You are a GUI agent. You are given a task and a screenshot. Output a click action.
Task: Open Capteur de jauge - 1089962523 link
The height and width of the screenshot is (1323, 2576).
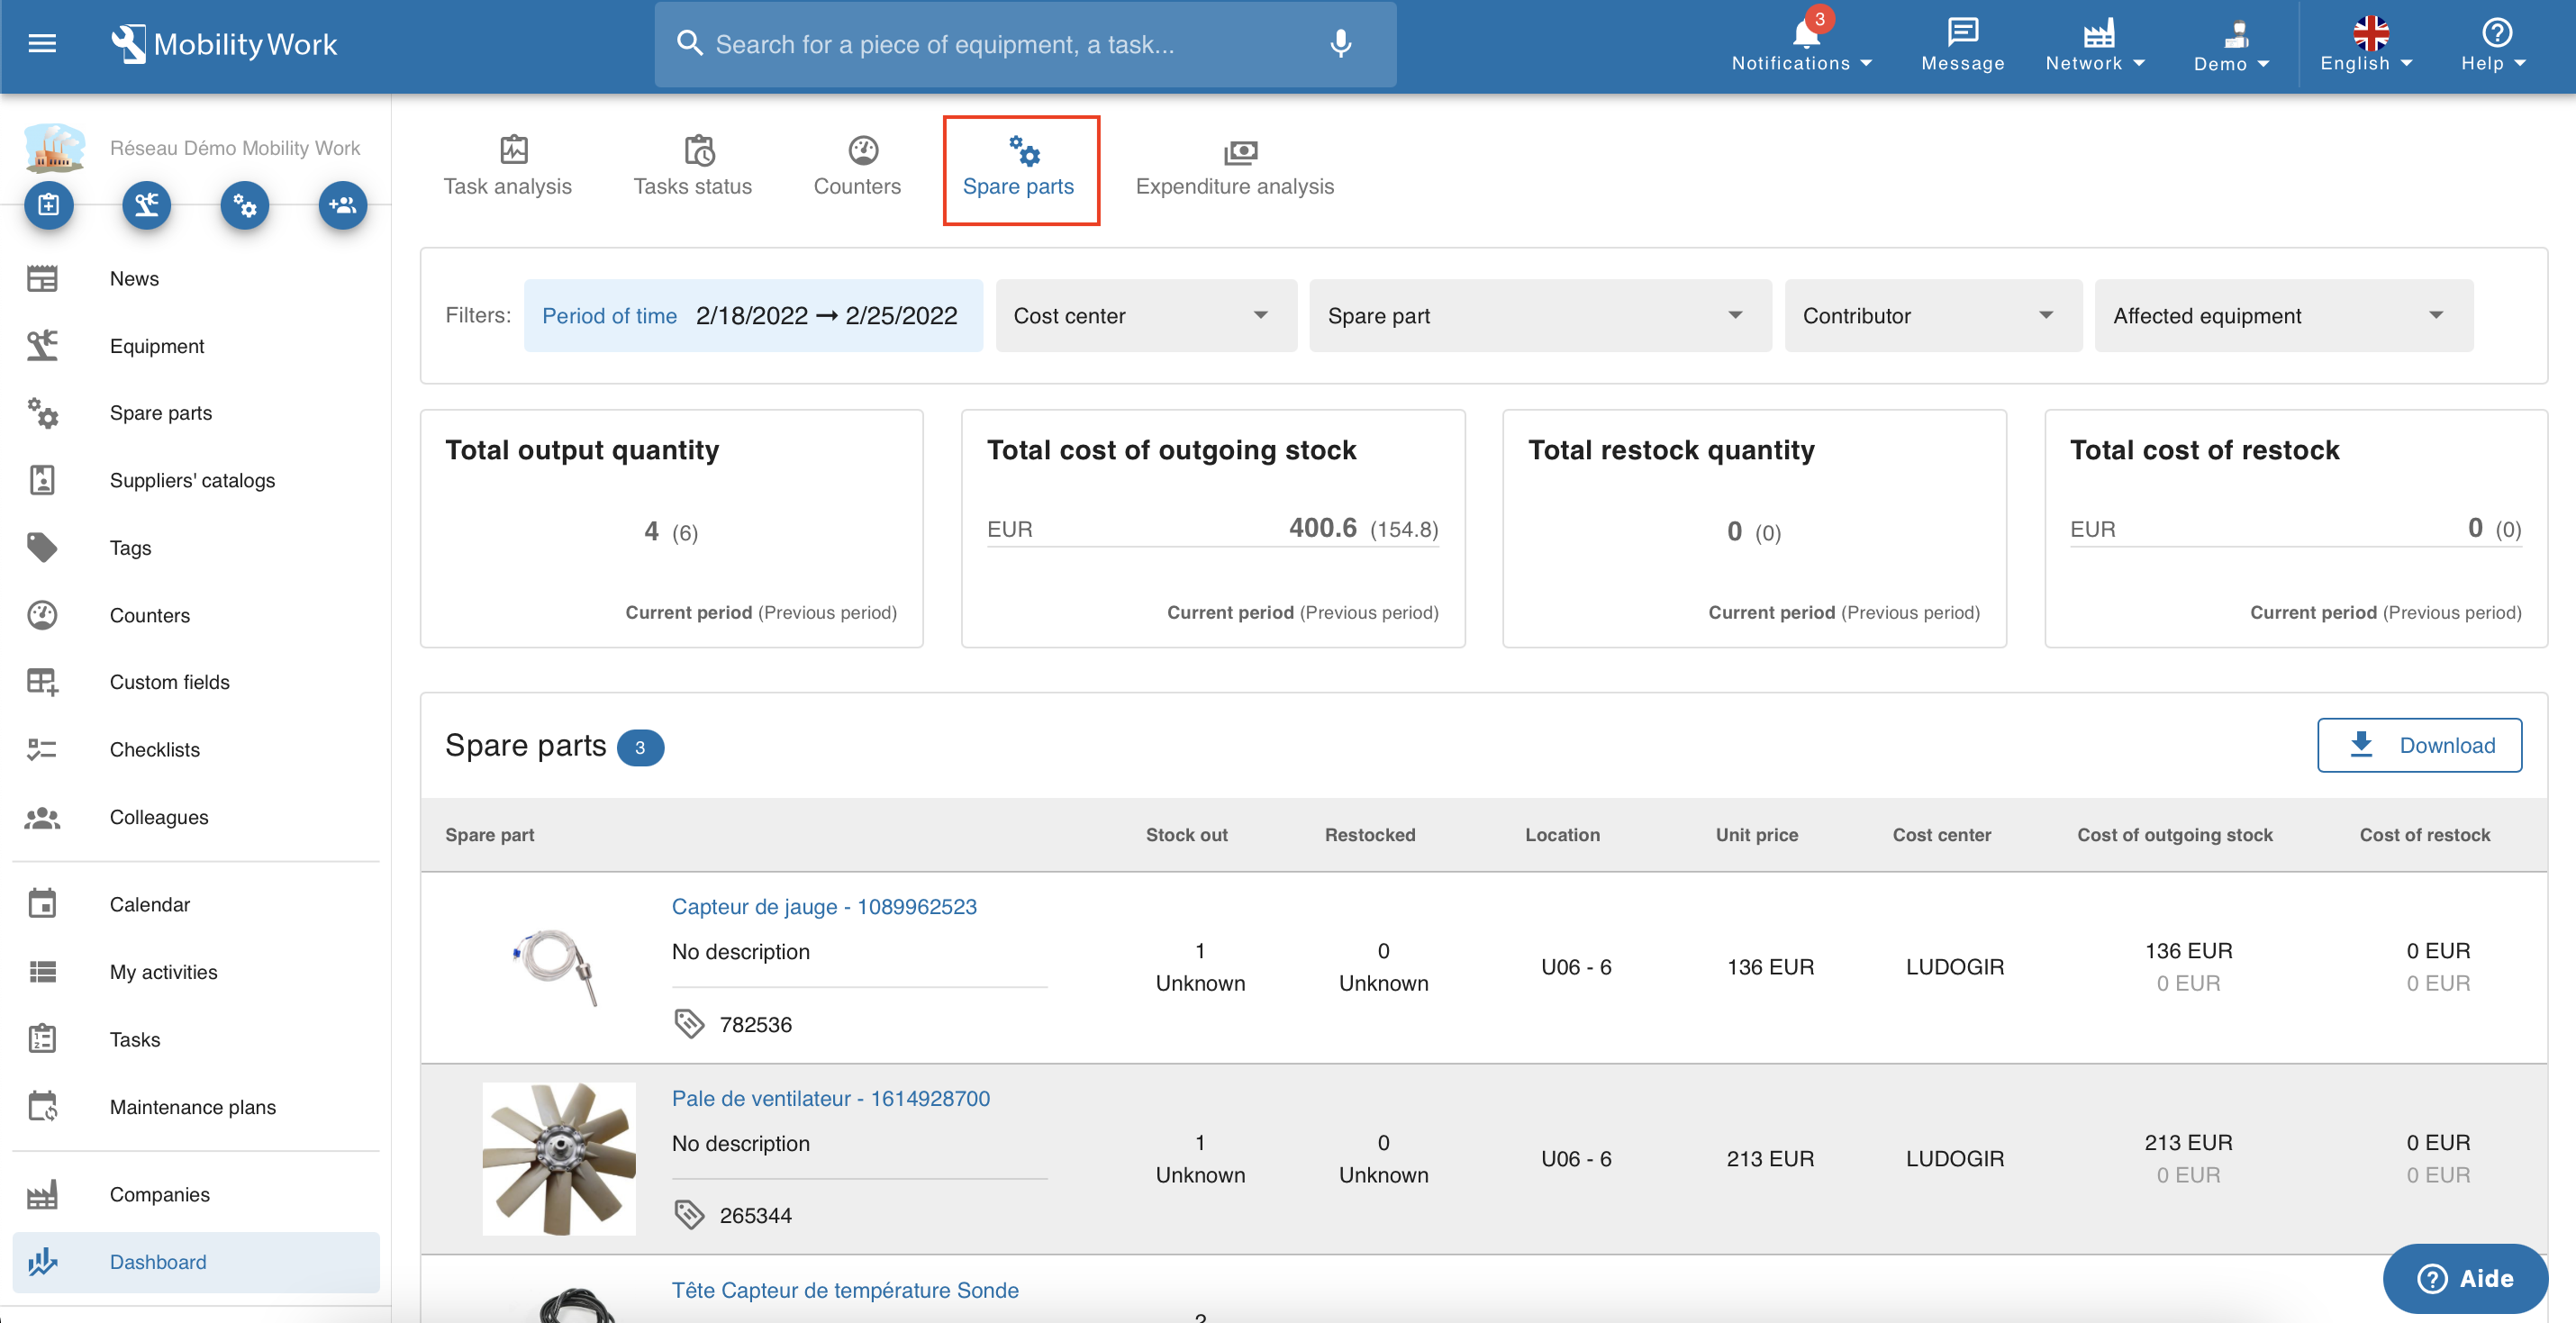pyautogui.click(x=824, y=906)
